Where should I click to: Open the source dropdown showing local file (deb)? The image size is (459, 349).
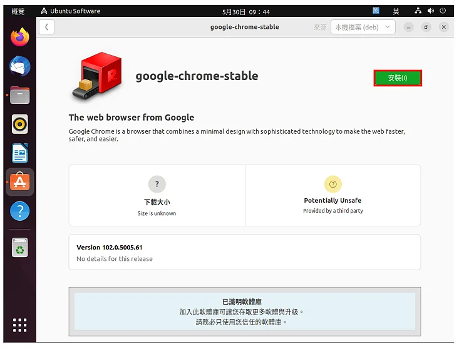coord(363,27)
